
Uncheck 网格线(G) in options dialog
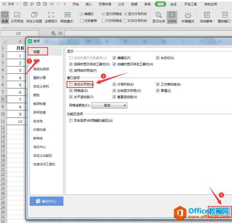point(71,90)
